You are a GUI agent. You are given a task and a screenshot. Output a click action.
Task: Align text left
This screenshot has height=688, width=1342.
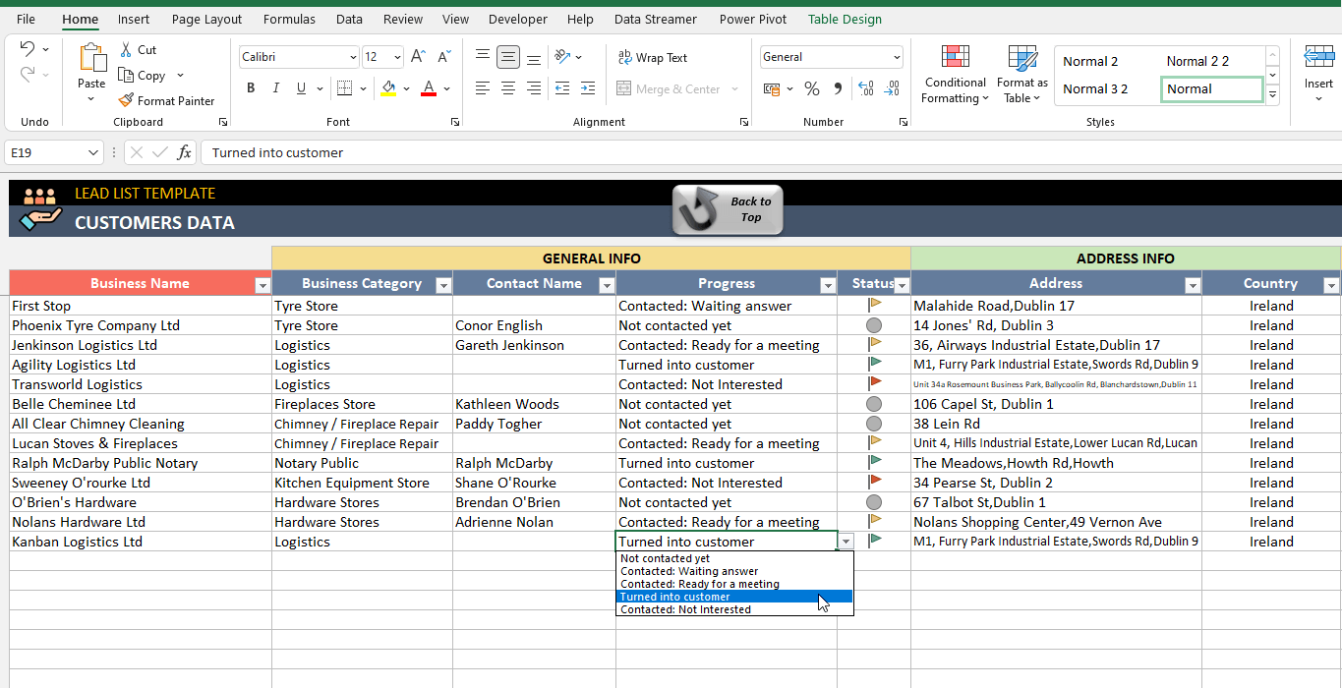pos(482,88)
